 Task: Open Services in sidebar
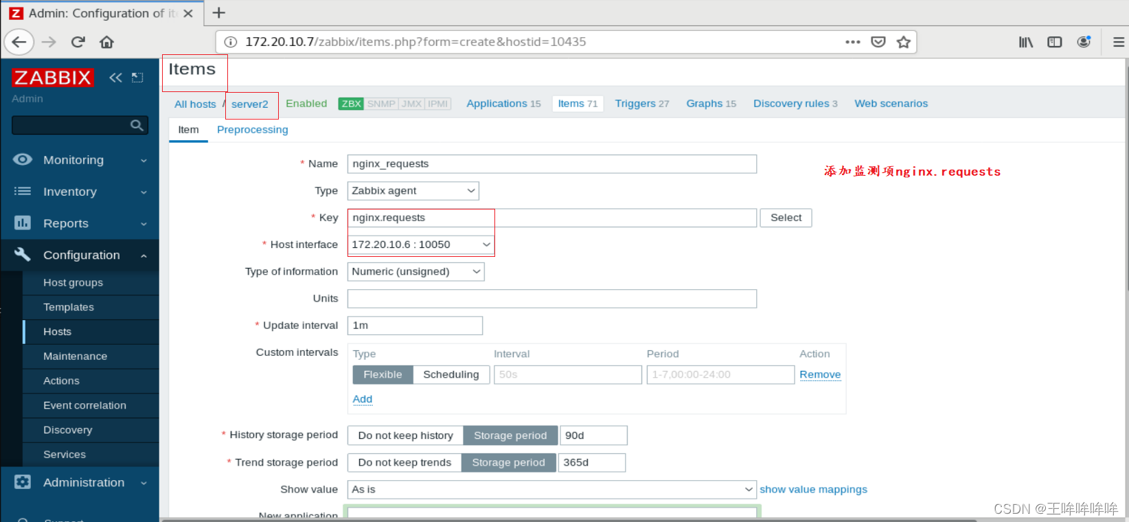click(x=65, y=455)
